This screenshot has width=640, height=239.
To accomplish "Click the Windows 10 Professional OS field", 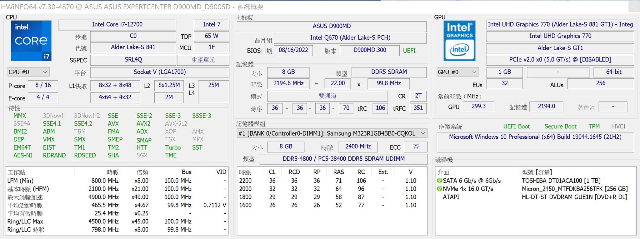I will (x=535, y=137).
